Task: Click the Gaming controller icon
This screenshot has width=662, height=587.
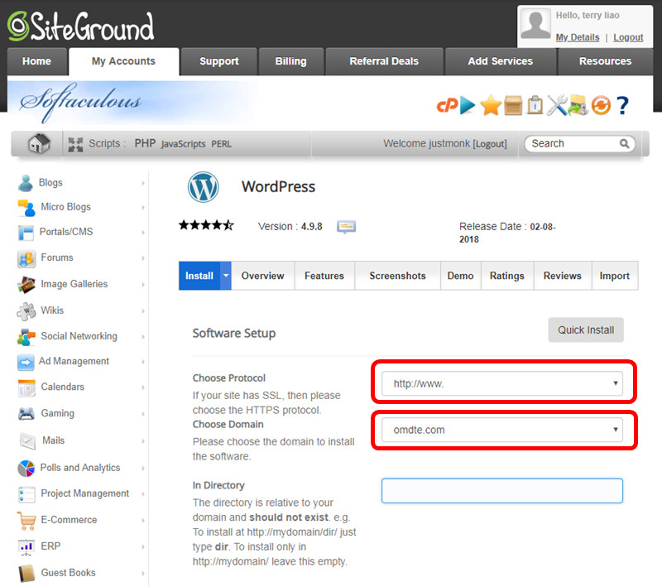Action: click(26, 413)
